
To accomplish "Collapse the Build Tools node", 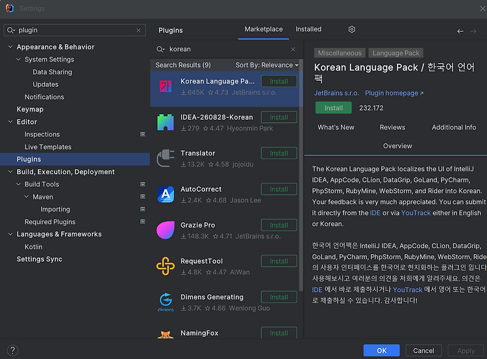I will click(18, 184).
